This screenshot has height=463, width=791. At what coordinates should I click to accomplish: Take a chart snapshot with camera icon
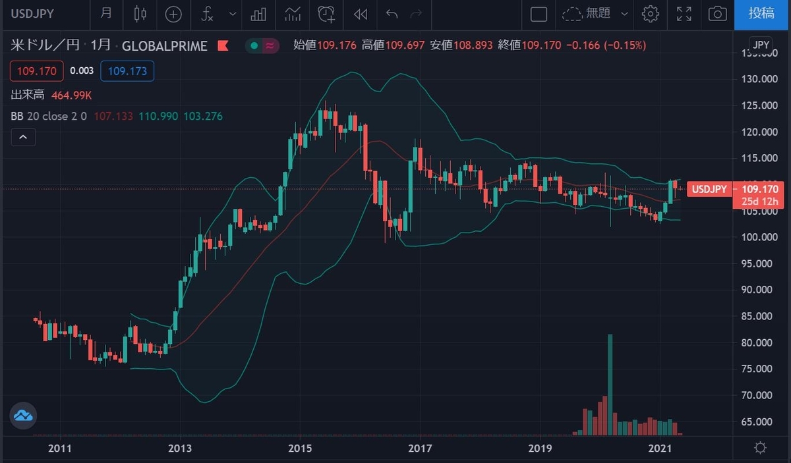[x=717, y=14]
